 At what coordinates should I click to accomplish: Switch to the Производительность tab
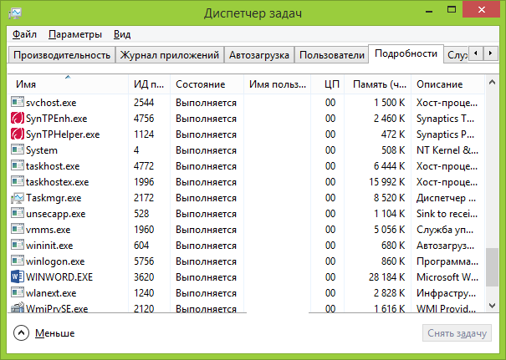61,55
